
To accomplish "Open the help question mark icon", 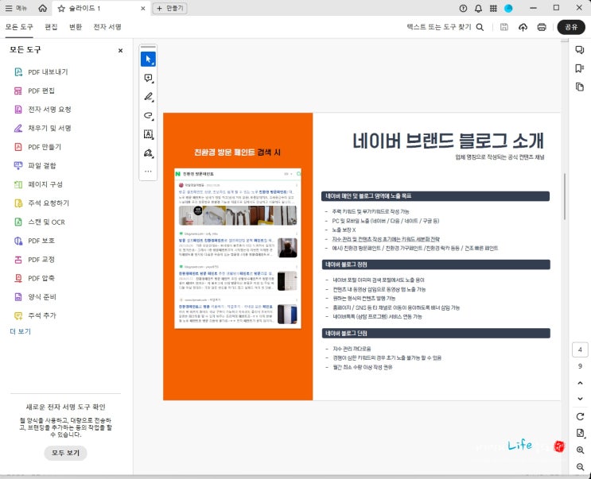I will coord(463,8).
